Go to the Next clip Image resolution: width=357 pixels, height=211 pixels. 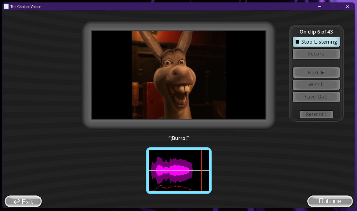(316, 73)
